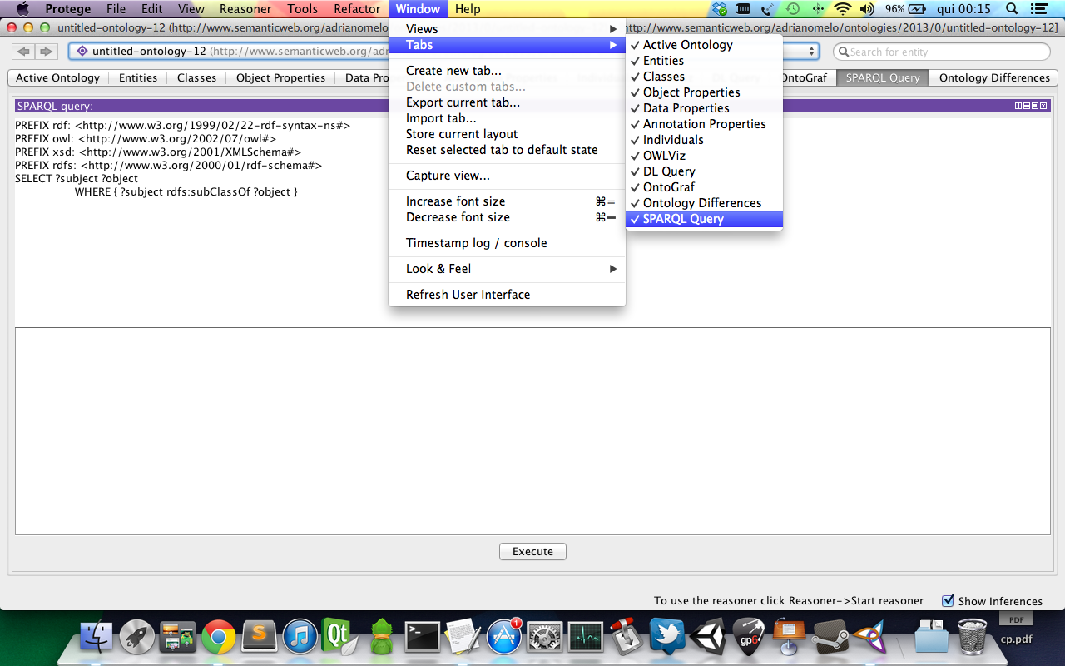
Task: Choose Export current tab... menu item
Action: point(507,102)
